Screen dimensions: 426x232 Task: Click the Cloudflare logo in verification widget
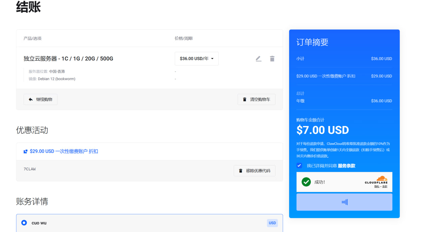pos(376,180)
